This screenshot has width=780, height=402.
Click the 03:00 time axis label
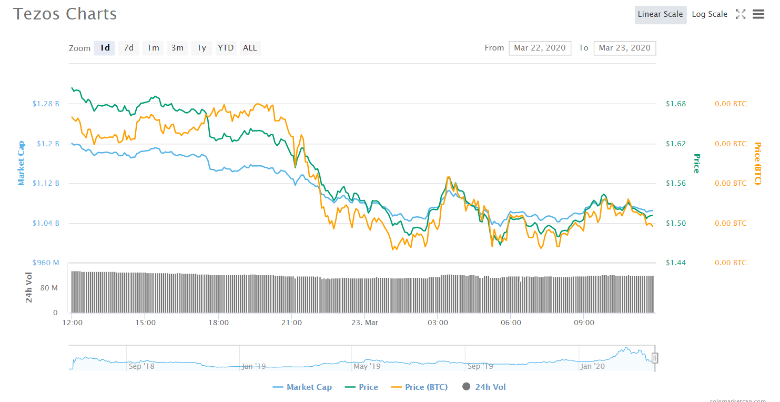438,323
